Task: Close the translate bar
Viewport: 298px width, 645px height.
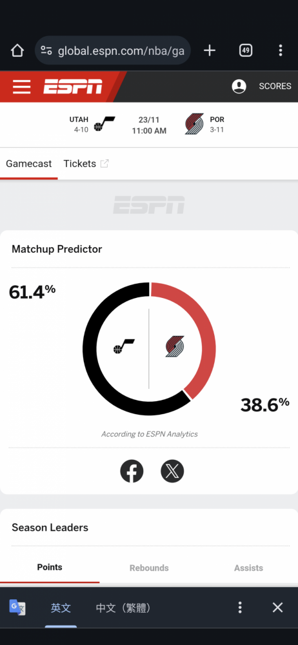Action: pyautogui.click(x=278, y=608)
